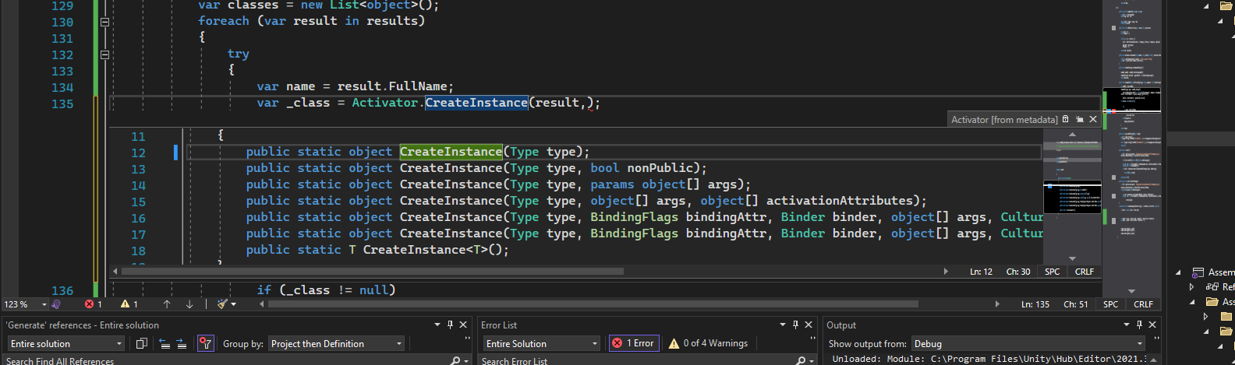The height and width of the screenshot is (365, 1235).
Task: Click the Output panel scroll up arrow
Action: (x=1153, y=359)
